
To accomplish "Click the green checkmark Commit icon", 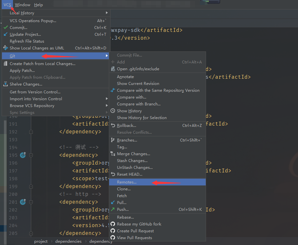I will pyautogui.click(x=6, y=27).
